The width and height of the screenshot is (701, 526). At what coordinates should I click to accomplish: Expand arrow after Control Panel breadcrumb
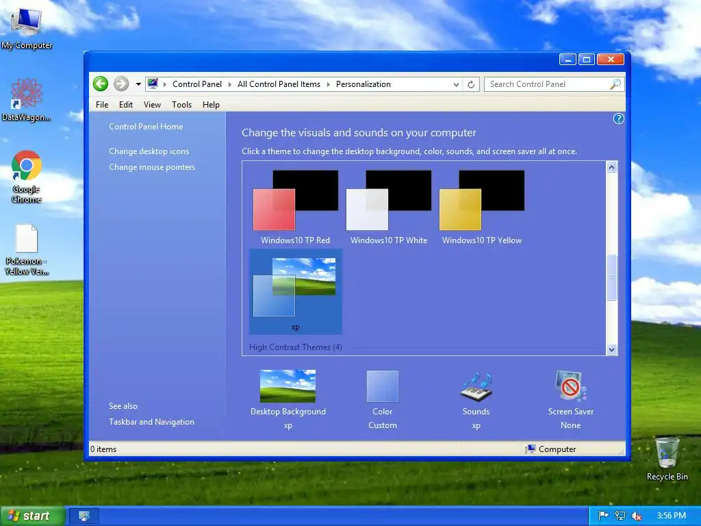(x=230, y=84)
